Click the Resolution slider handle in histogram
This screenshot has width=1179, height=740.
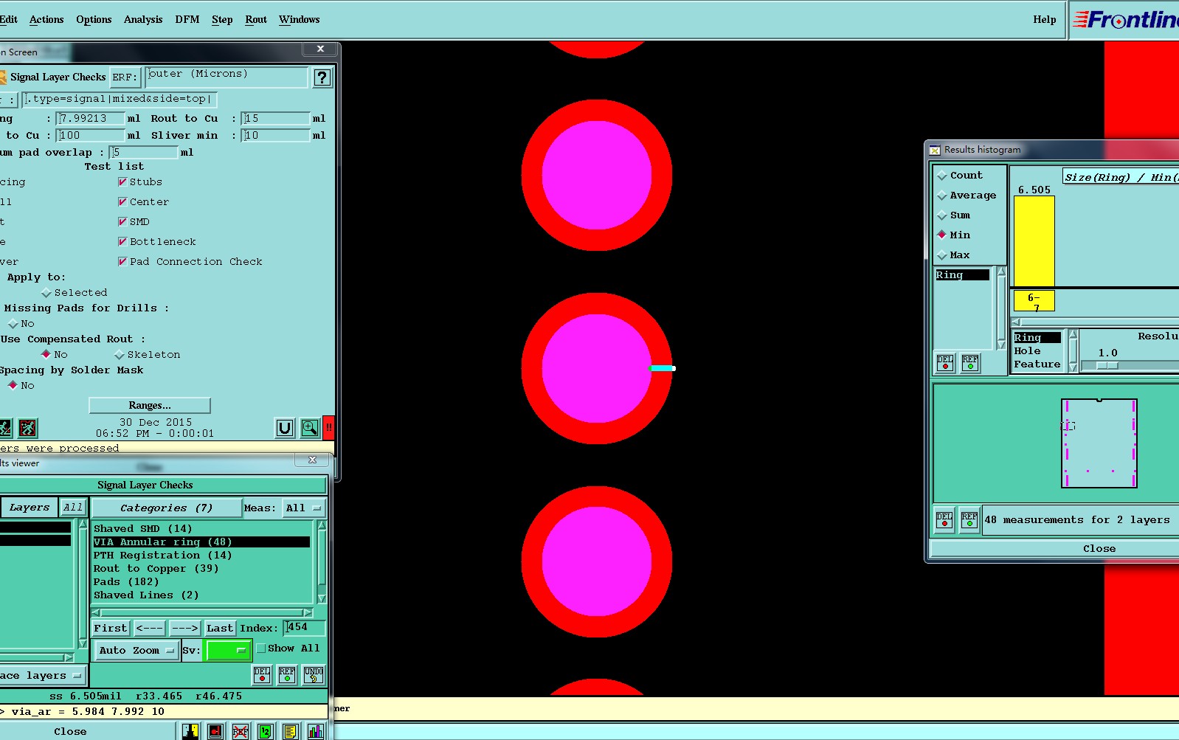click(1107, 365)
